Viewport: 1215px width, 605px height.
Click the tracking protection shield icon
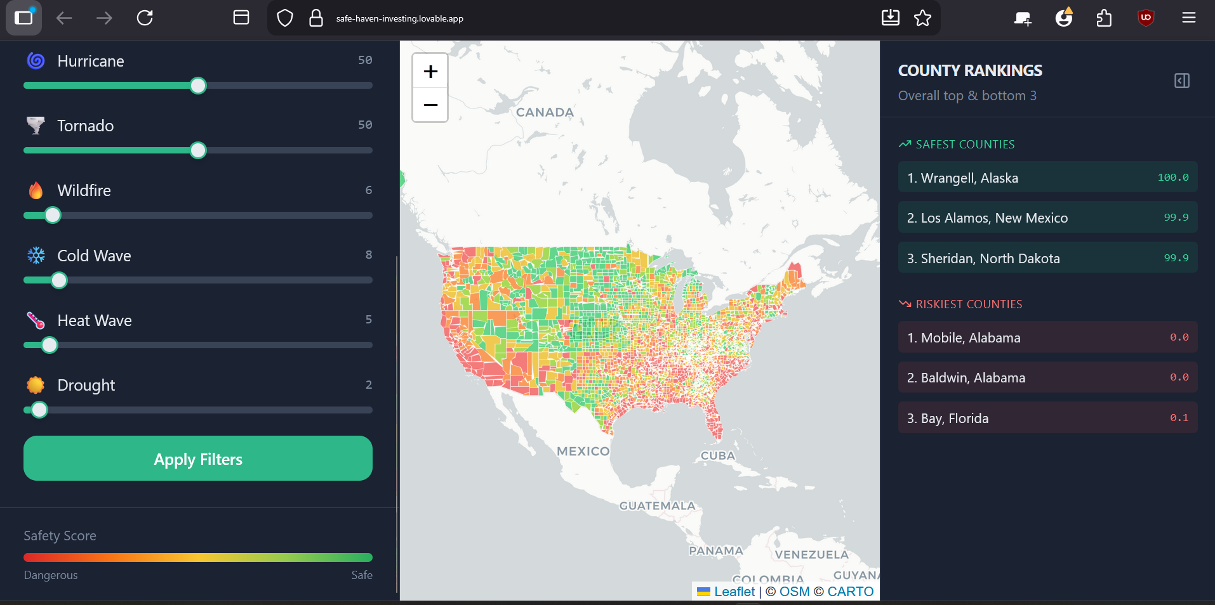(x=285, y=18)
